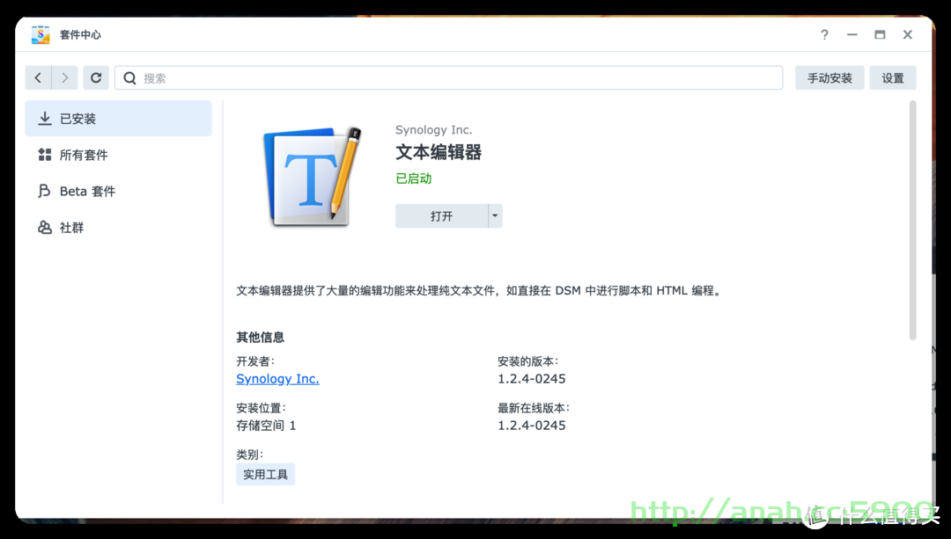
Task: Click the 手动安装 button
Action: click(x=829, y=77)
